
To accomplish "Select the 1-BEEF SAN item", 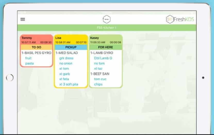I will [x=100, y=74].
